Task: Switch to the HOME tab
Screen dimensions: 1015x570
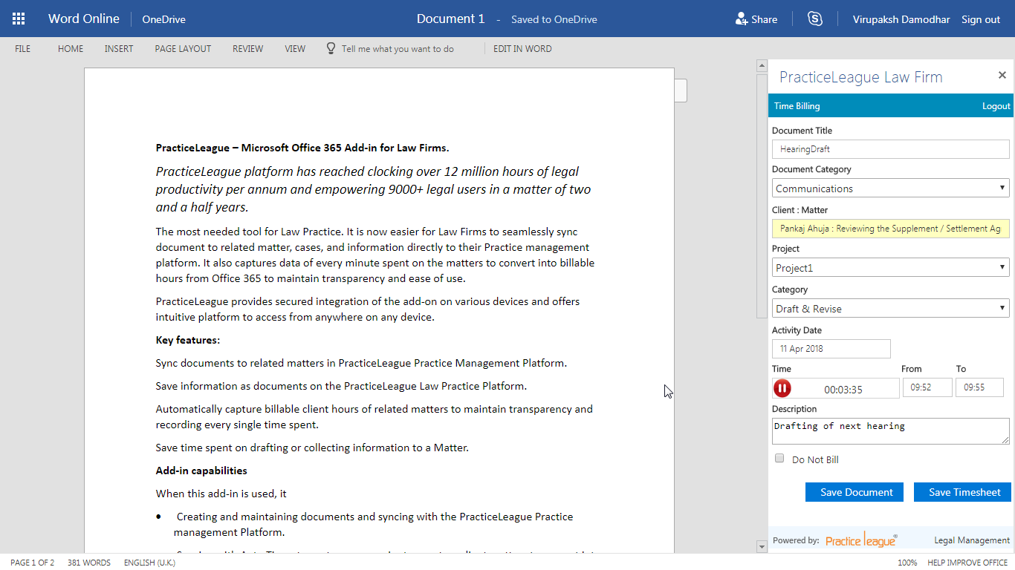Action: [x=71, y=49]
